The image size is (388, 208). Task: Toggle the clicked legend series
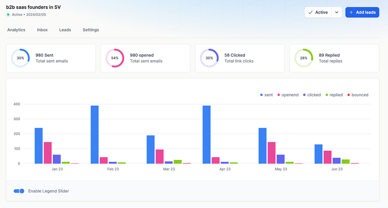point(312,95)
